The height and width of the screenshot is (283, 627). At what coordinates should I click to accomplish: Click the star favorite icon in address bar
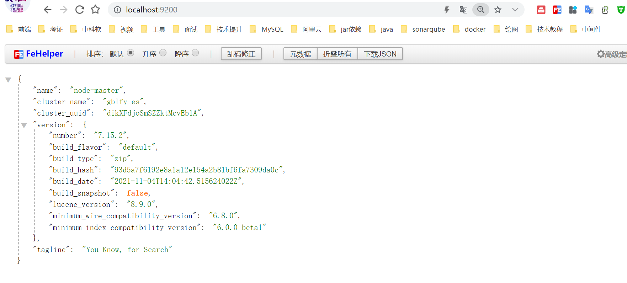coord(498,10)
